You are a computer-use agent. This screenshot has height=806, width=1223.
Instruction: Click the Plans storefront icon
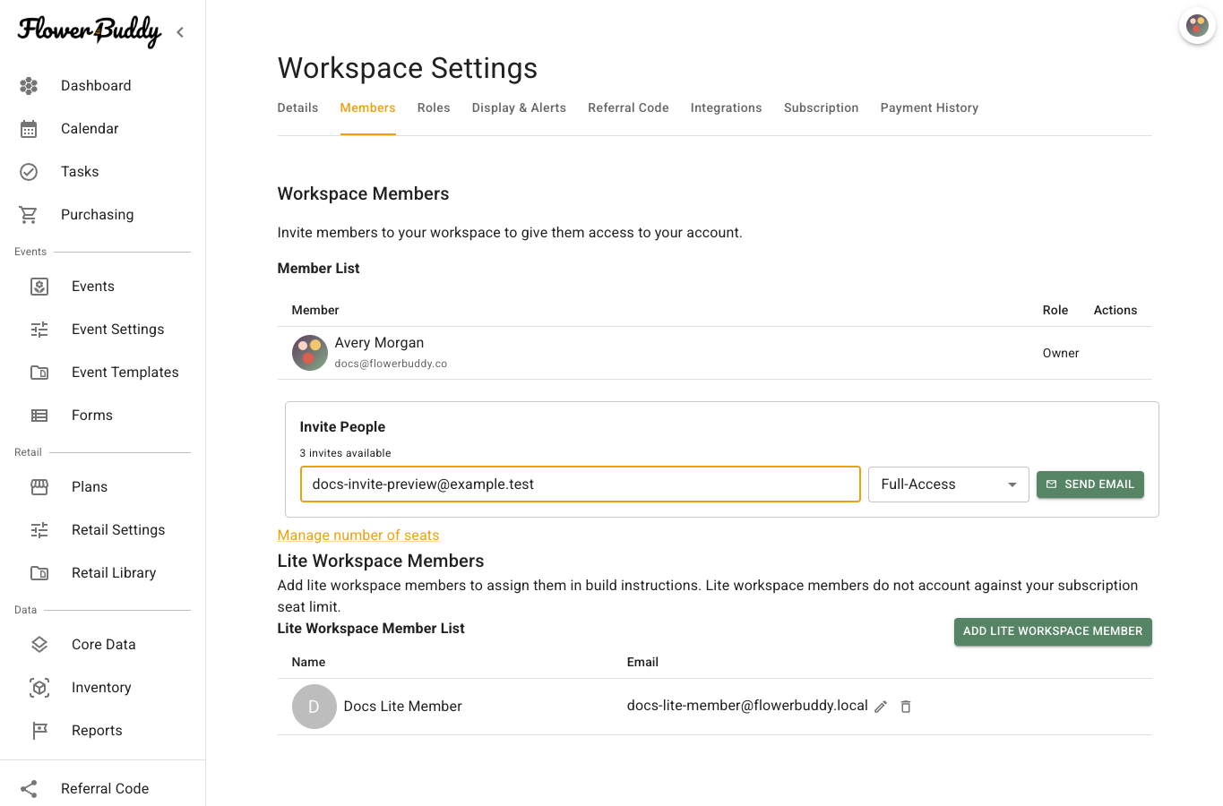(x=39, y=487)
